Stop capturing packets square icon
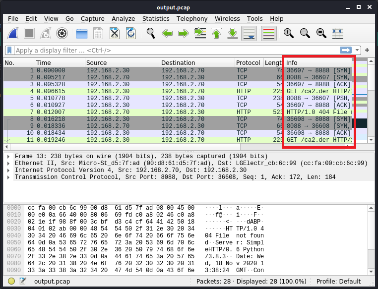 click(29, 33)
